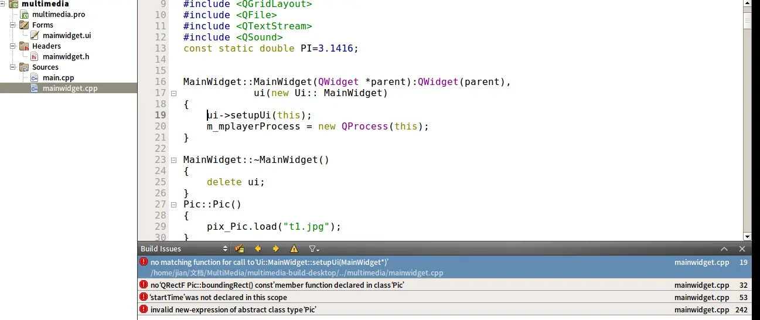This screenshot has height=320, width=760.
Task: Click the multimedia Qt project icon
Action: pos(14,4)
